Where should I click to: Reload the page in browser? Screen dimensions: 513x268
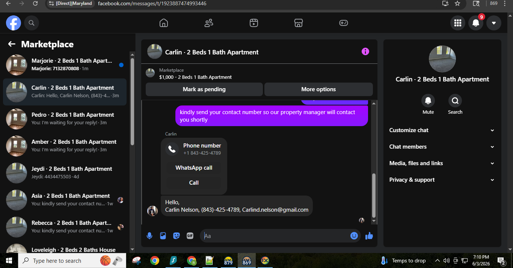[x=35, y=3]
